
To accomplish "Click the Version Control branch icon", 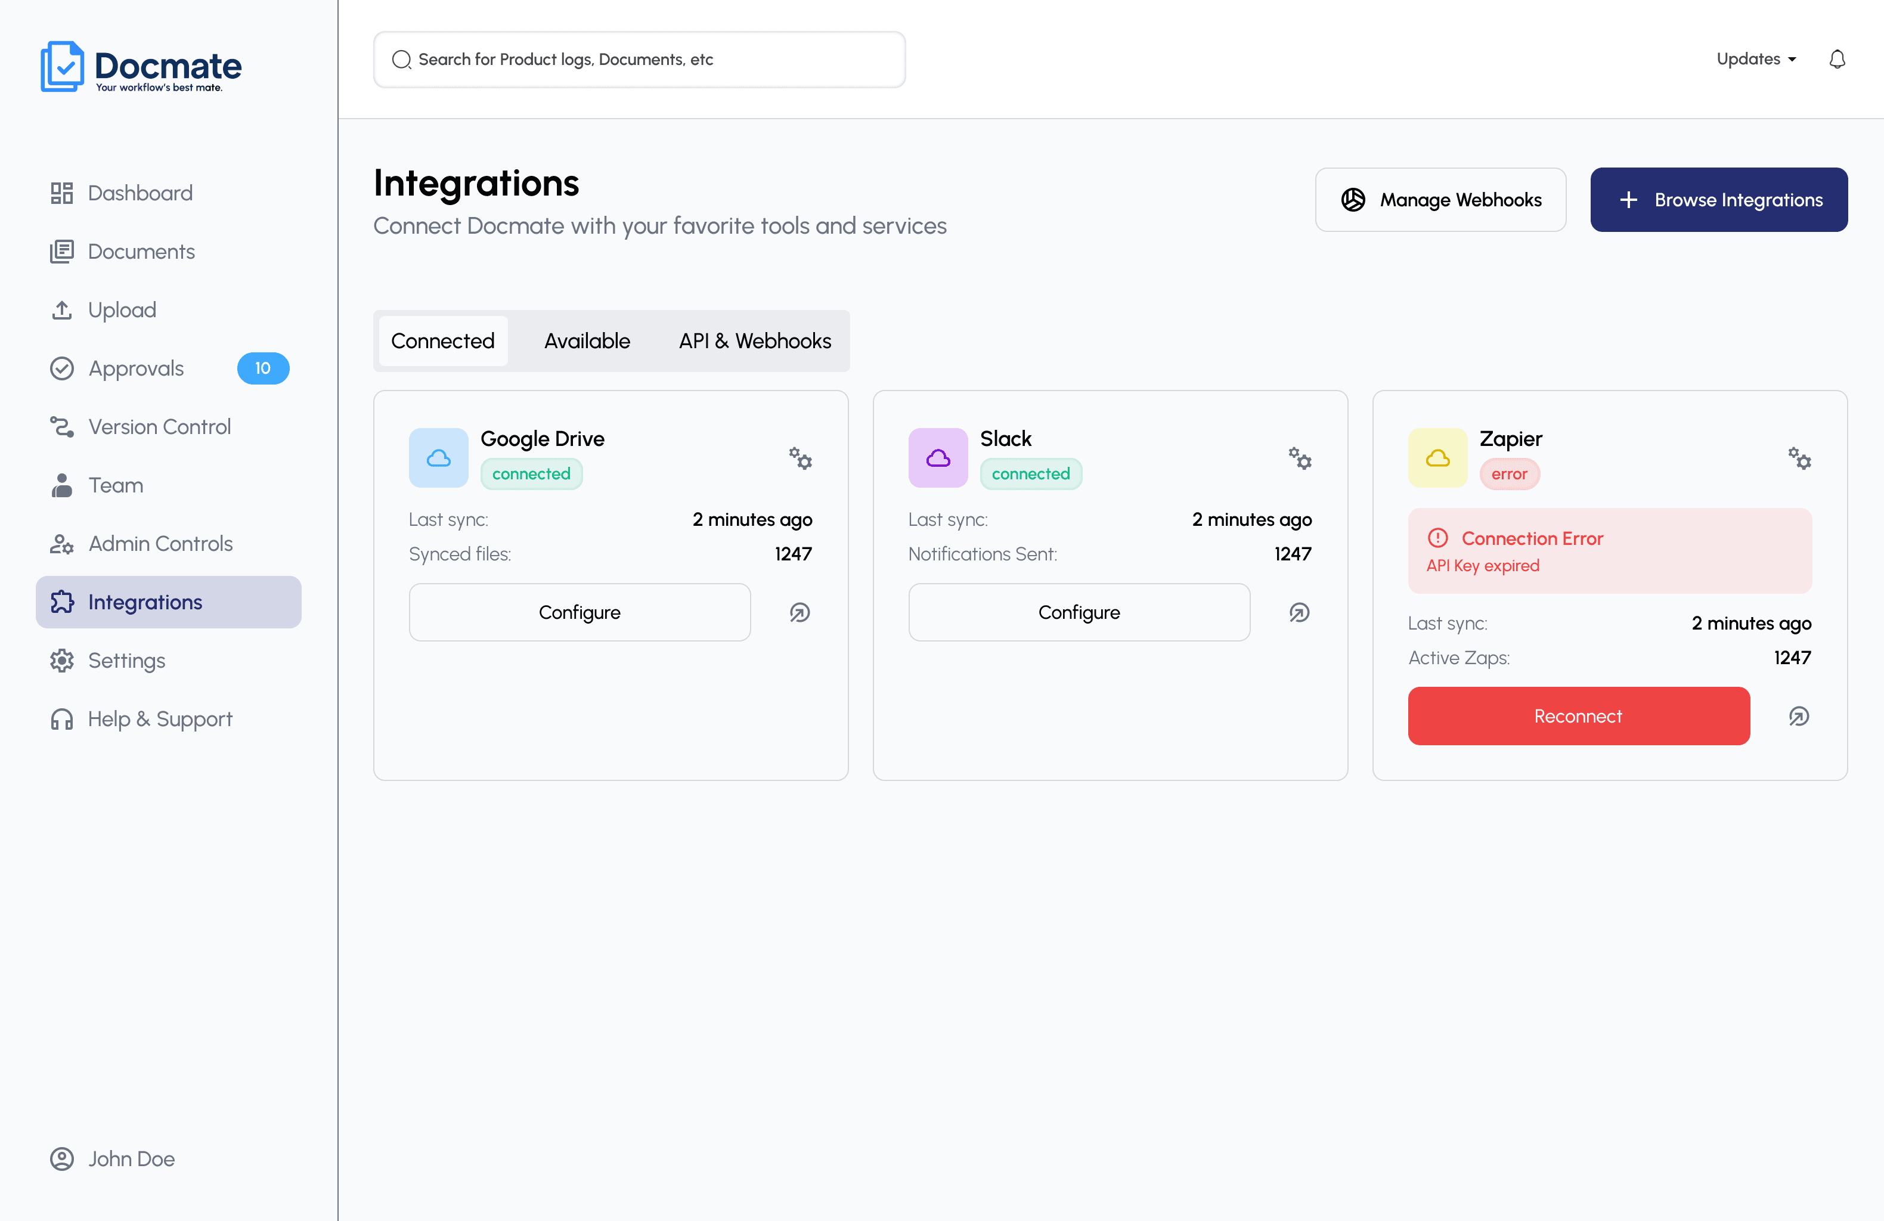I will coord(62,427).
